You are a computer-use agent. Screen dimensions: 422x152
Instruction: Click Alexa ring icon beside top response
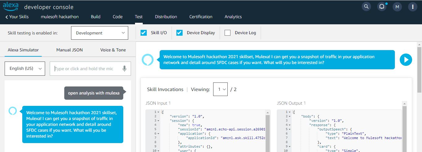tap(148, 60)
